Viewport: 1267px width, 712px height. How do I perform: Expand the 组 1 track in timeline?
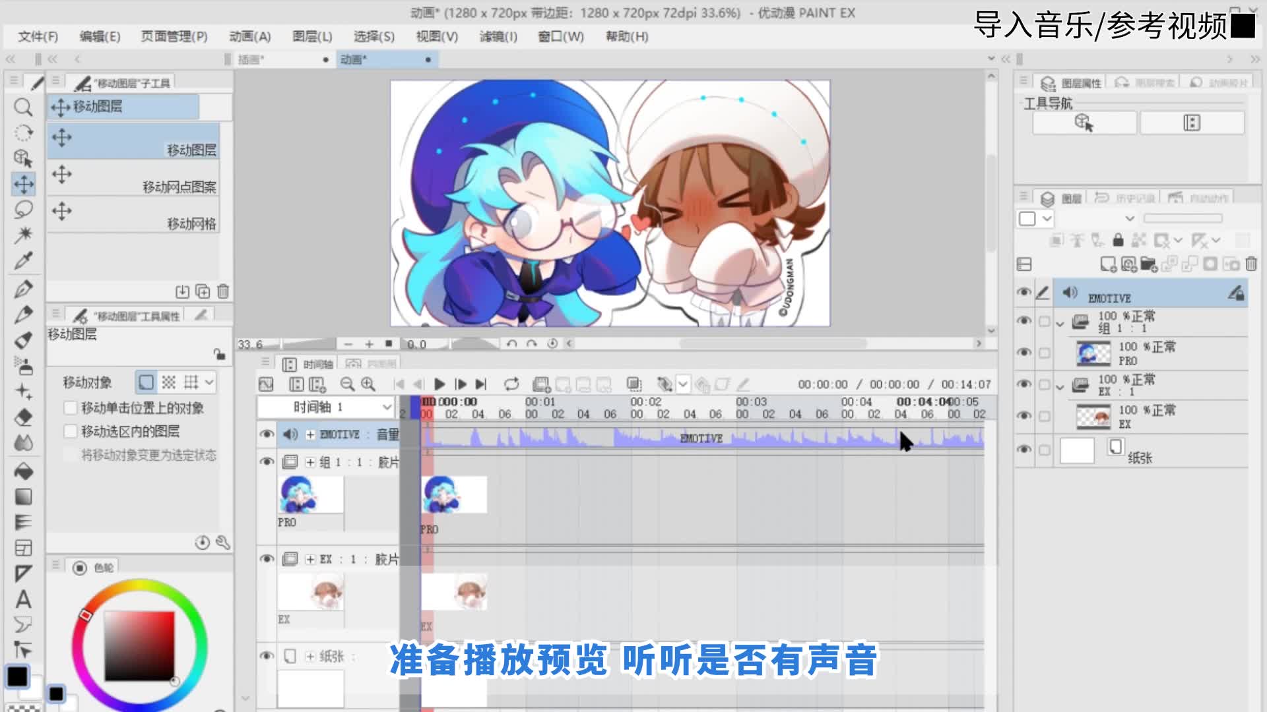310,462
